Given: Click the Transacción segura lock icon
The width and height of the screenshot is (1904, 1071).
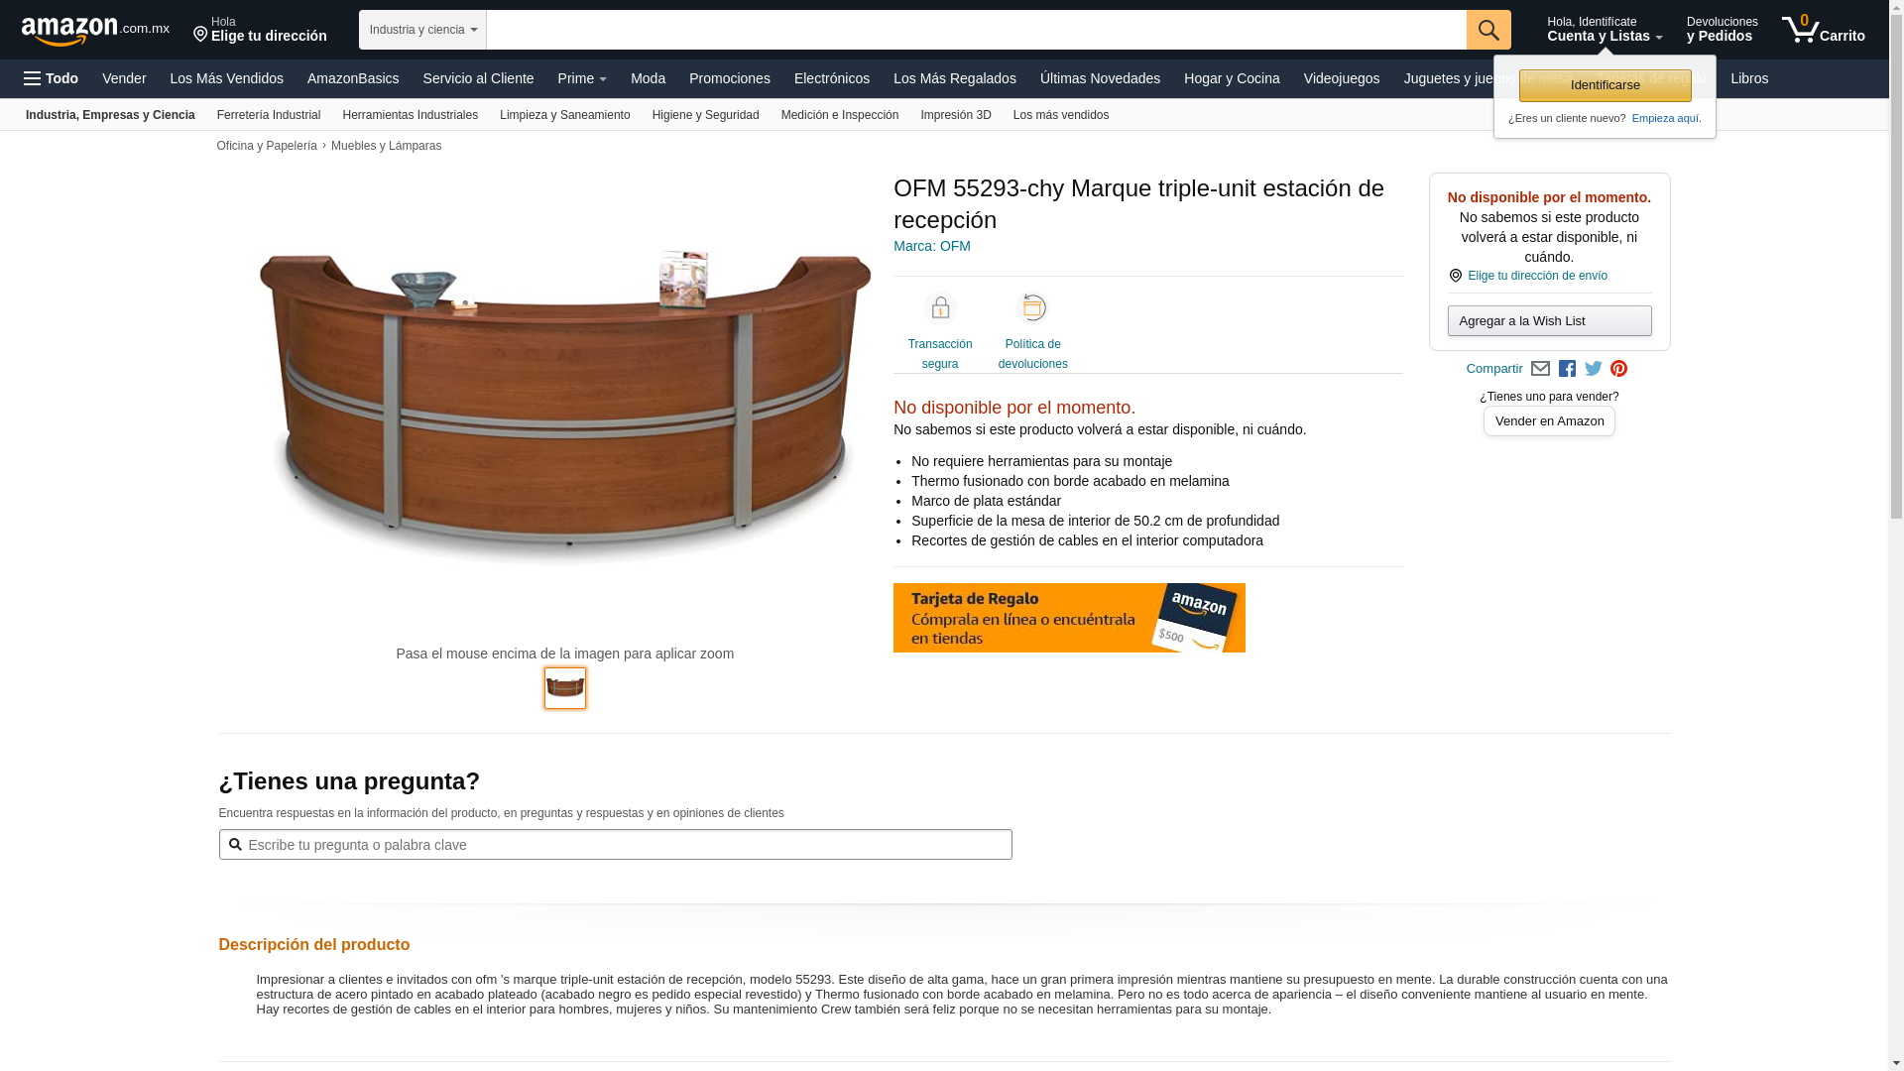Looking at the screenshot, I should (x=940, y=308).
